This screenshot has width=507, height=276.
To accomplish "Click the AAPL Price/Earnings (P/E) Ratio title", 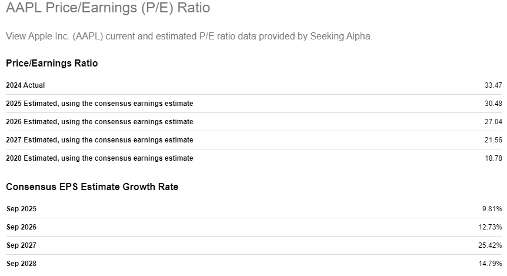I will pyautogui.click(x=108, y=8).
